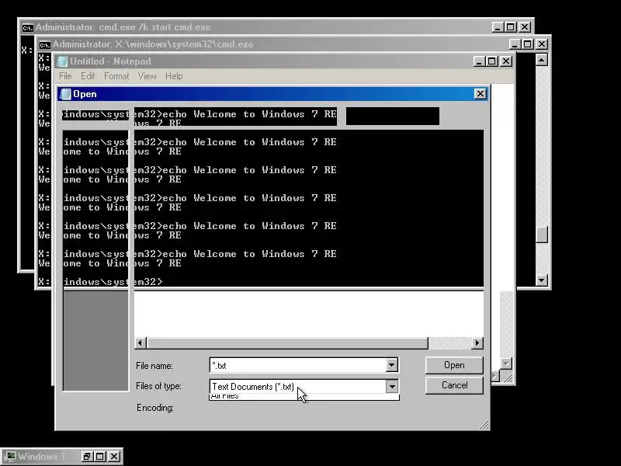Expand the File name dropdown arrow
The width and height of the screenshot is (621, 466).
[x=392, y=365]
